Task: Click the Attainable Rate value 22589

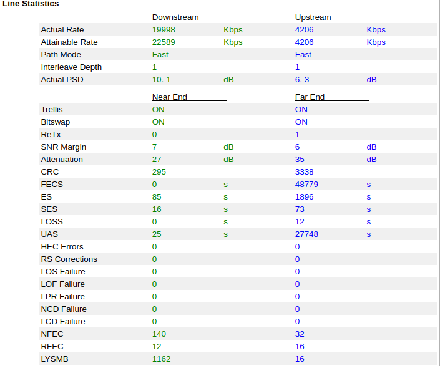Action: 164,42
